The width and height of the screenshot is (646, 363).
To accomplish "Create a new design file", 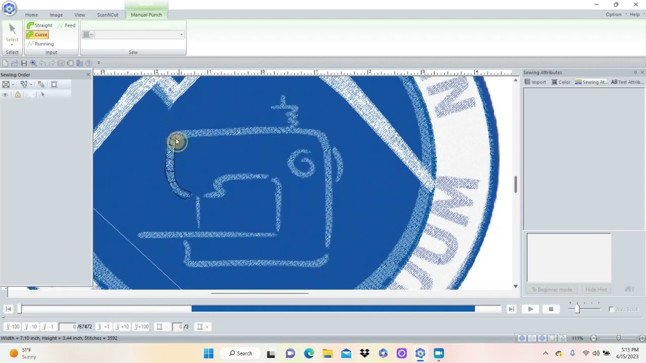I will tap(5, 63).
